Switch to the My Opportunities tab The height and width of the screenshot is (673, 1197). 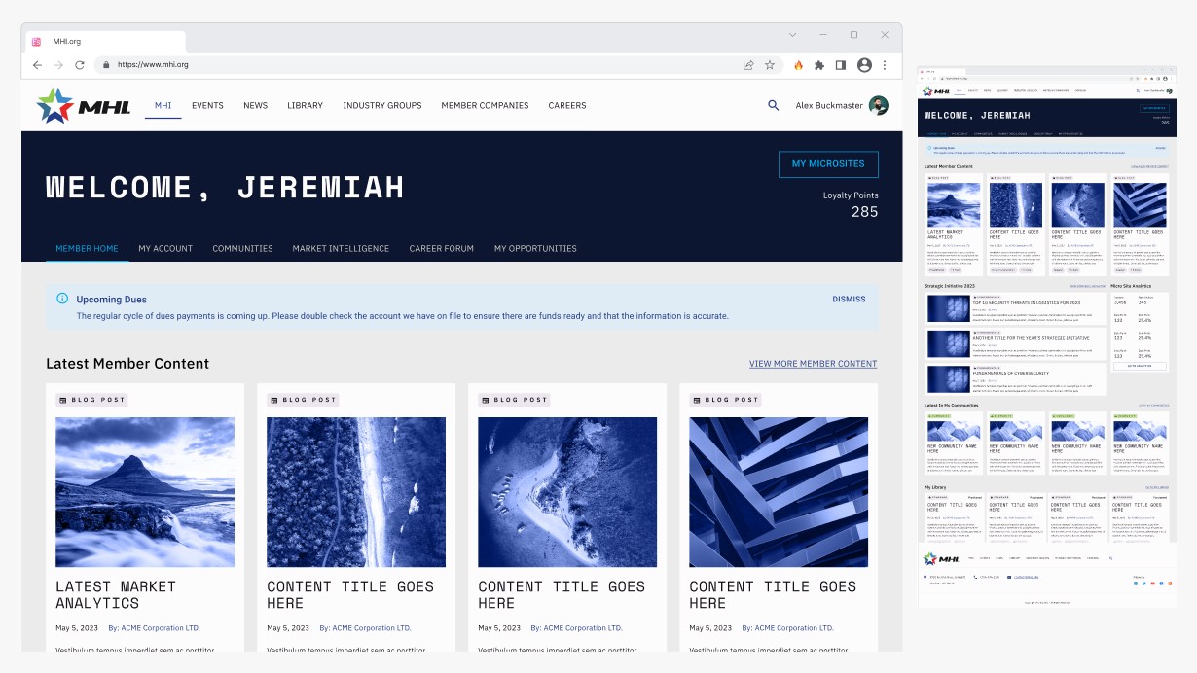[535, 248]
